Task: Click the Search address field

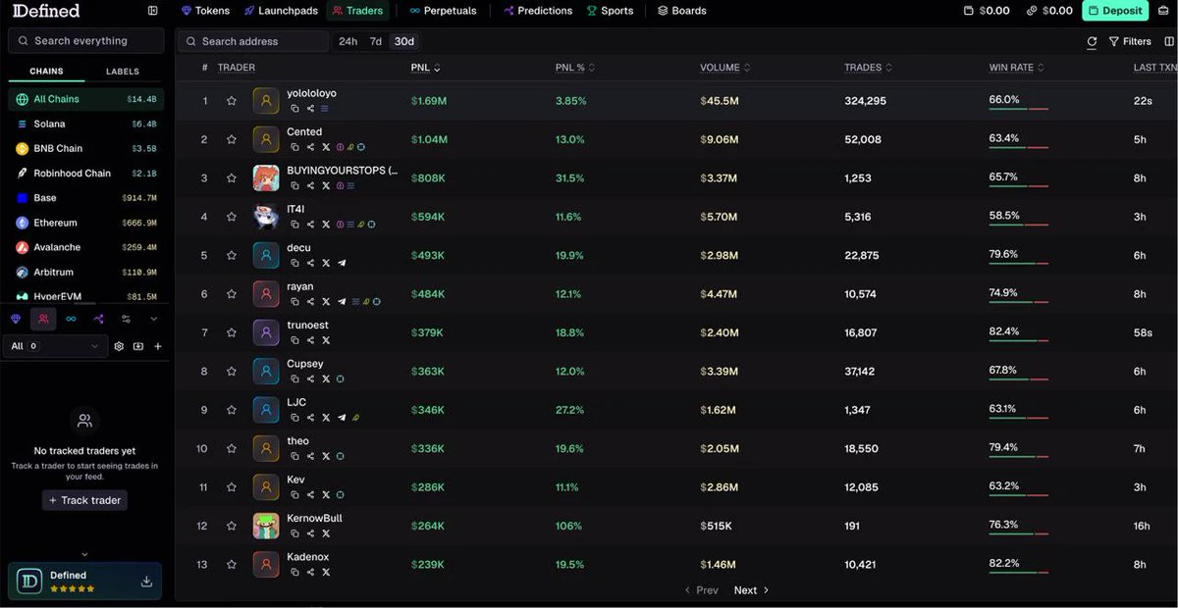Action: pyautogui.click(x=253, y=41)
